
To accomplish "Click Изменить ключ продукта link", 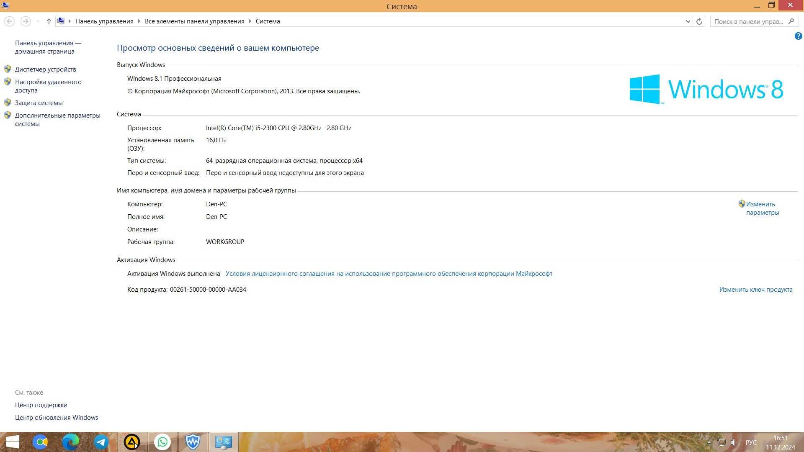I will point(756,290).
